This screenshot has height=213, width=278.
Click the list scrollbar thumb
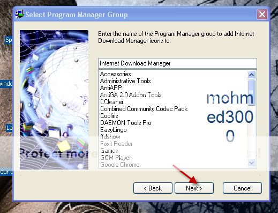tap(251, 92)
